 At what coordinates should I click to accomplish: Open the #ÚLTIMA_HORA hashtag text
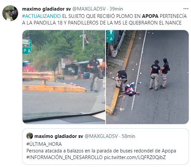coord(44,144)
